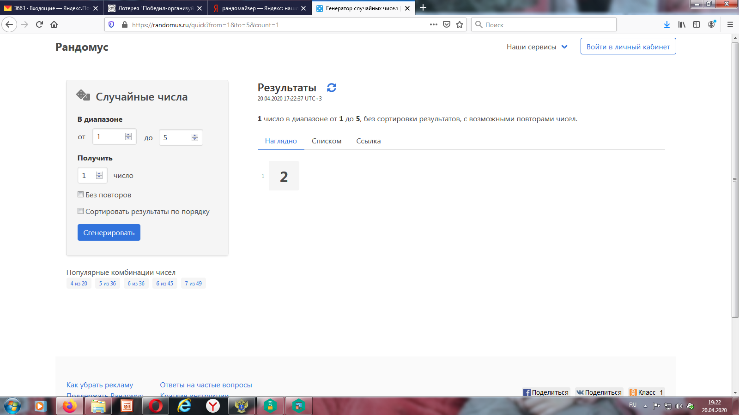Check Сортировать результаты по порядку
Screen dimensions: 739x415
click(80, 211)
